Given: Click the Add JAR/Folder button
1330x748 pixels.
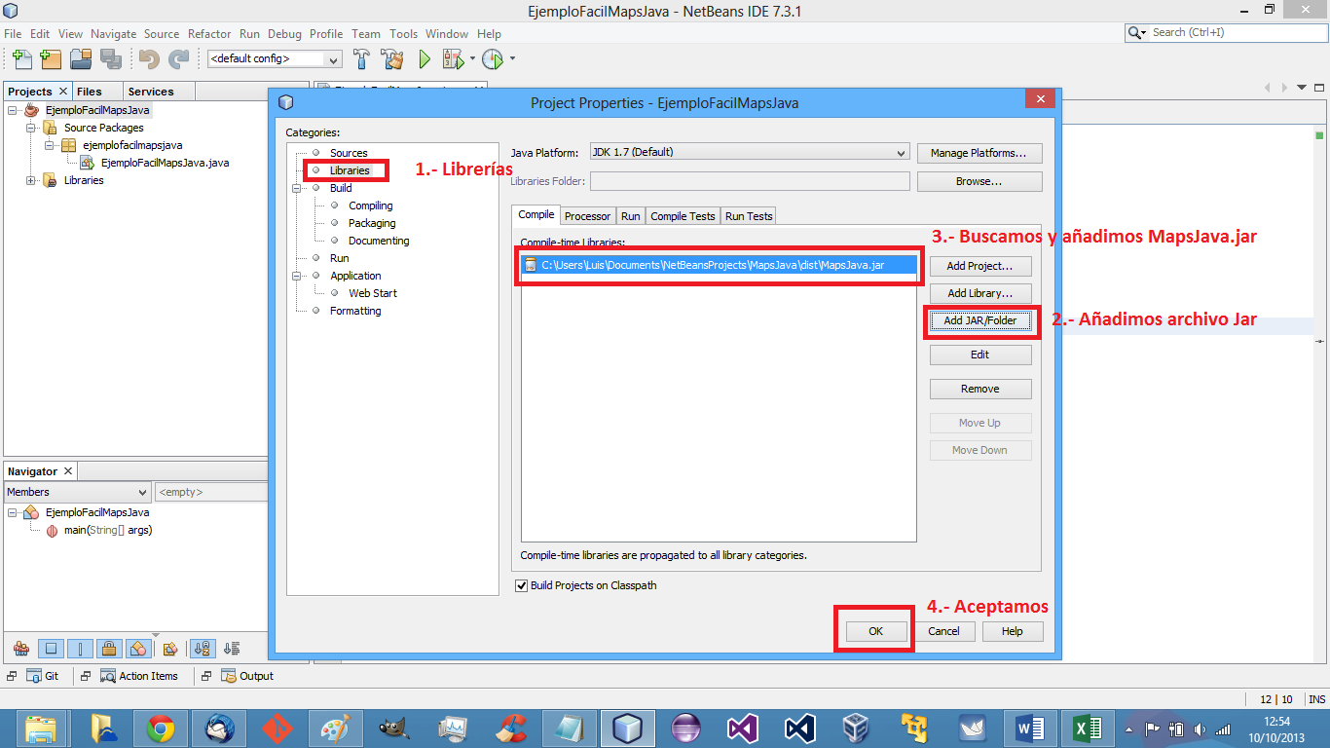Looking at the screenshot, I should point(980,320).
